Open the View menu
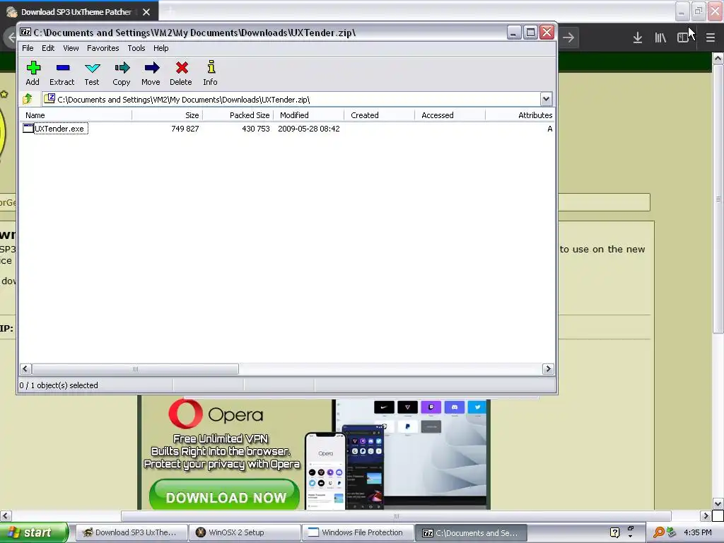 pyautogui.click(x=71, y=48)
